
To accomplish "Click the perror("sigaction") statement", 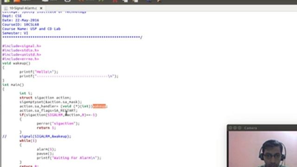I will [58, 124].
